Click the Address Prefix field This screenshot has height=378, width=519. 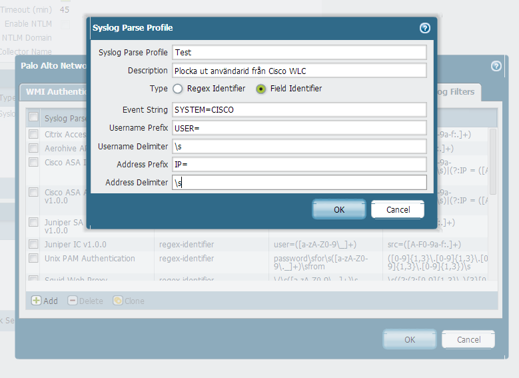pos(299,164)
